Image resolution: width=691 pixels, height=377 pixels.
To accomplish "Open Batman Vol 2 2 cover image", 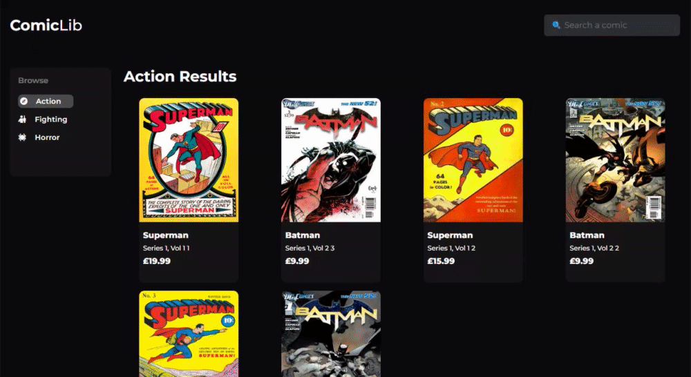I will [616, 160].
